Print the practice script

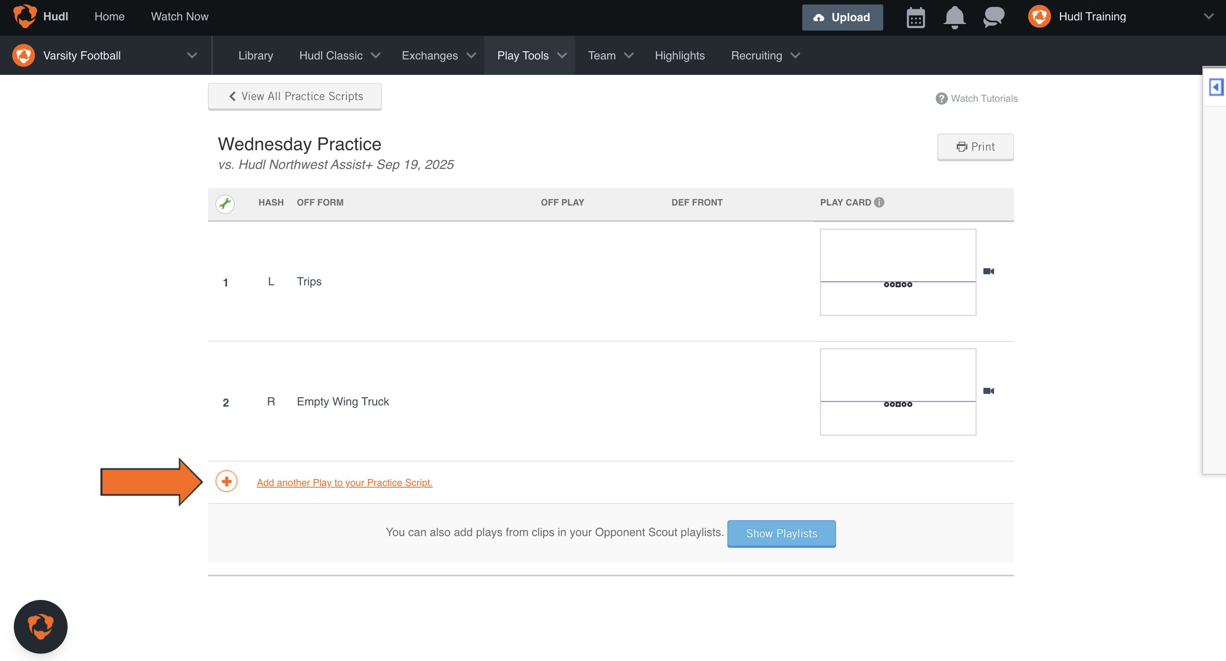(975, 147)
